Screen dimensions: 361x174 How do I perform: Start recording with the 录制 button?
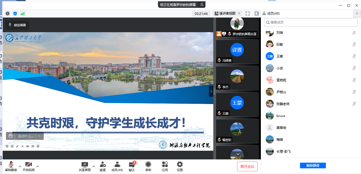click(x=148, y=166)
